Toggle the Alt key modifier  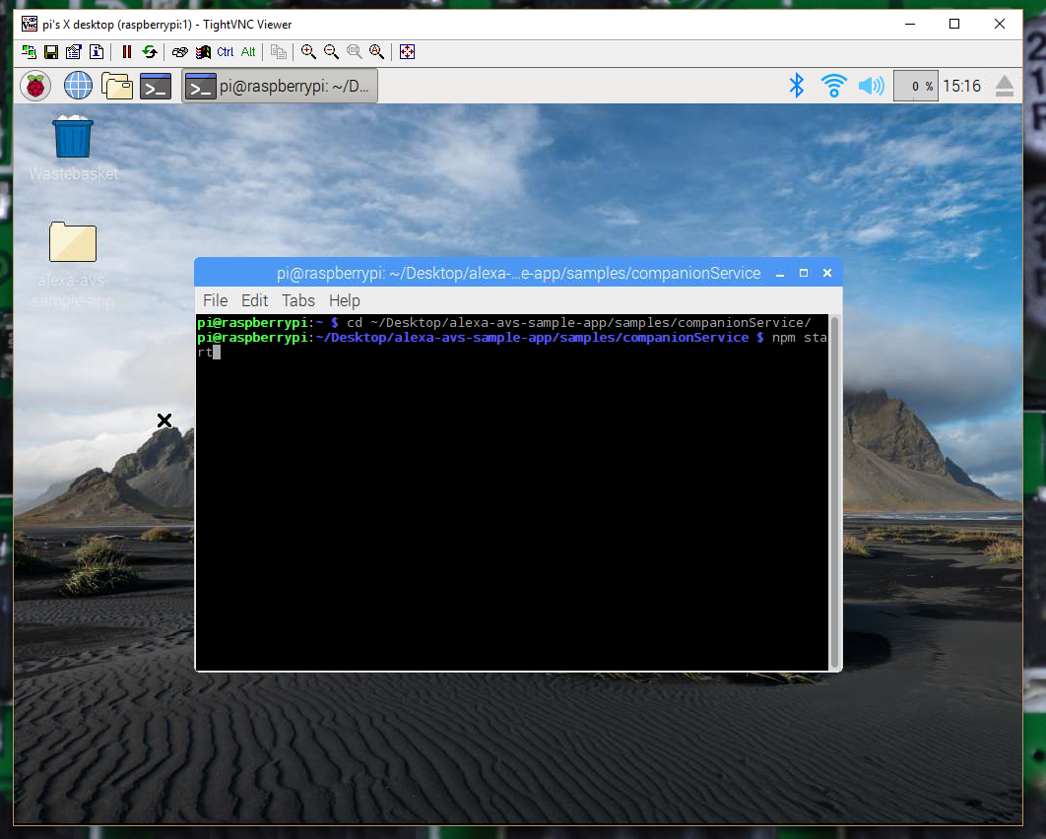(247, 51)
